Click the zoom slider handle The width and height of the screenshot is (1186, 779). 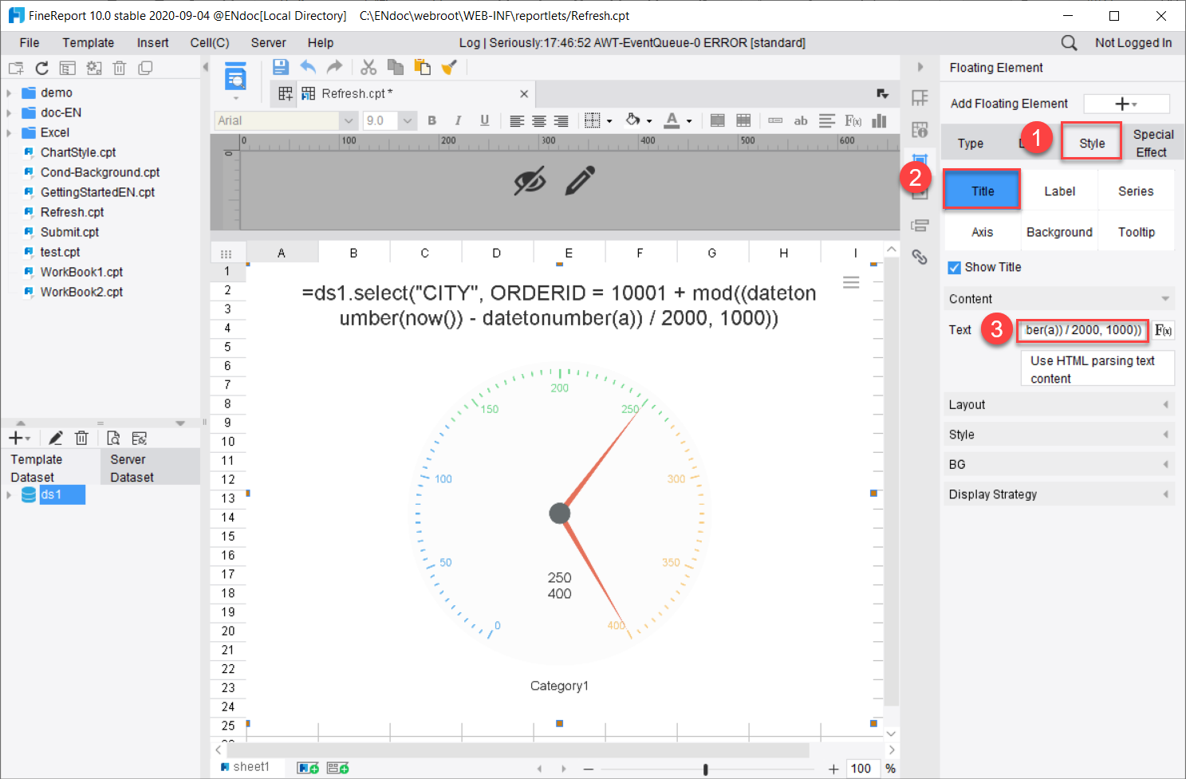[705, 769]
